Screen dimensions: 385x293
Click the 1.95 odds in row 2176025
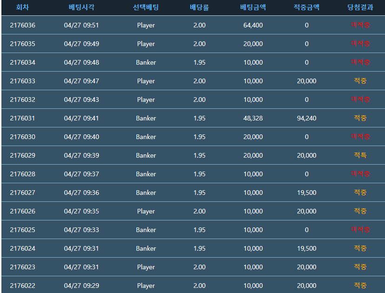(199, 230)
